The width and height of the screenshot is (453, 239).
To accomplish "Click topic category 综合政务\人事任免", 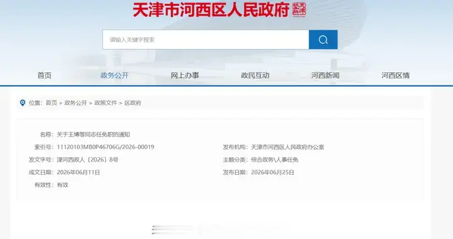I will click(274, 160).
